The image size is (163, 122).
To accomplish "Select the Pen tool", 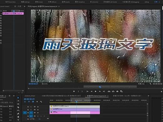I will (x=18, y=114).
